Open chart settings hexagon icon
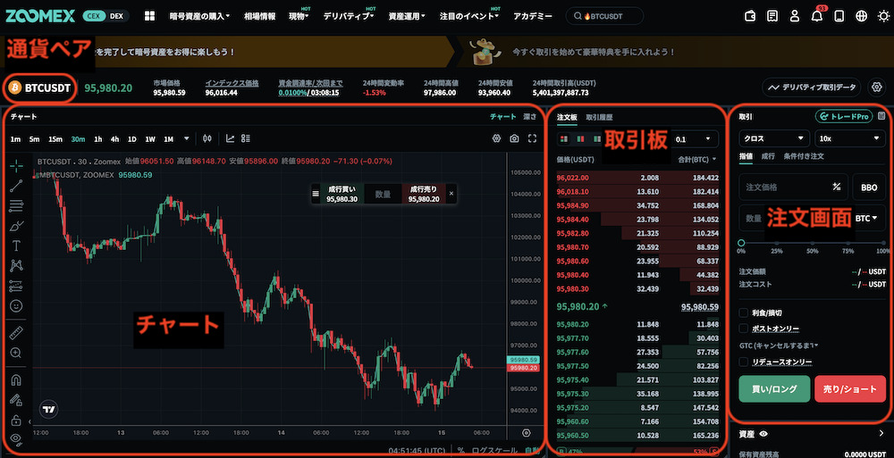Viewport: 894px width, 458px height. pos(497,138)
